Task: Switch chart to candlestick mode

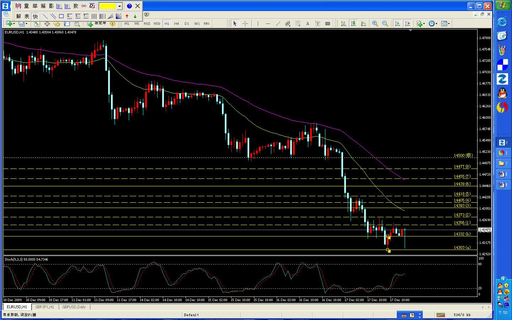Action: [x=353, y=24]
